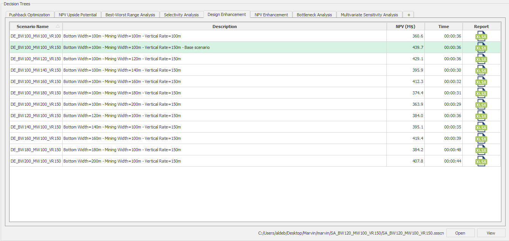Switch to the Pushback Optimization tab
The height and width of the screenshot is (241, 509).
pyautogui.click(x=30, y=15)
